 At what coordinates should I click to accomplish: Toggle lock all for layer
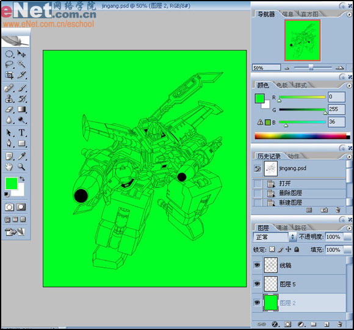click(x=297, y=249)
